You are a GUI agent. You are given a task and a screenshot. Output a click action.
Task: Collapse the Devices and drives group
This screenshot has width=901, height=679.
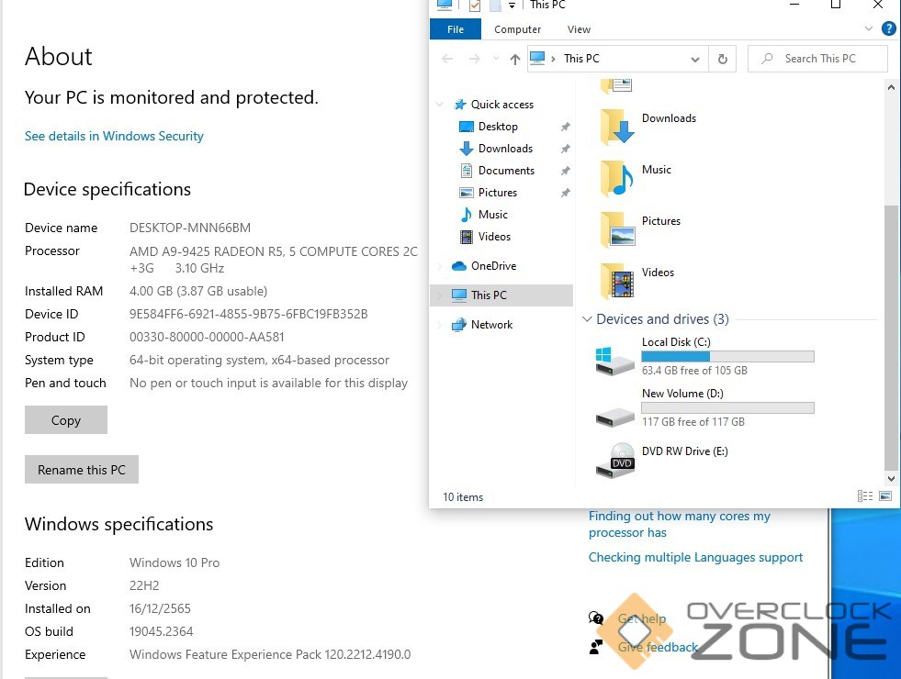tap(587, 319)
